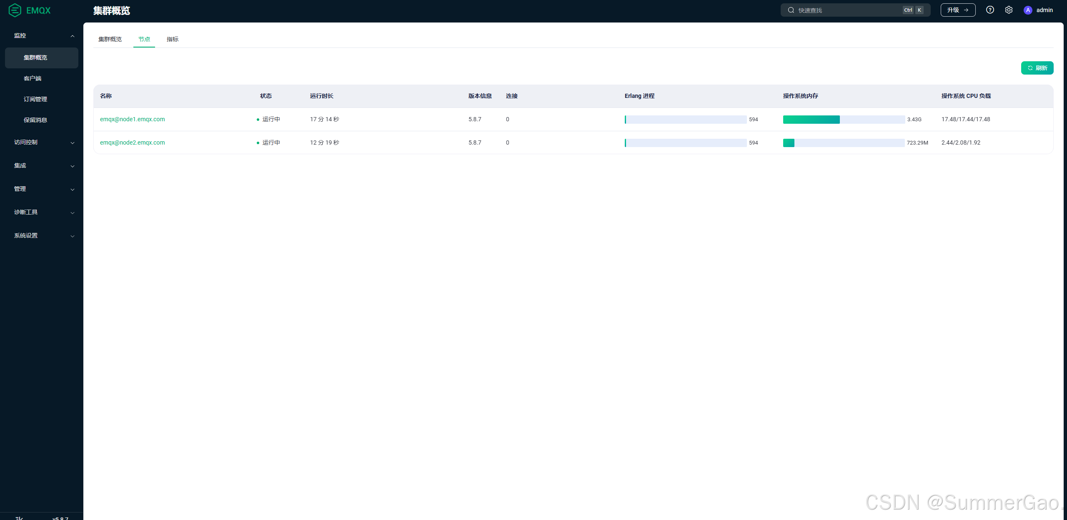Screen dimensions: 1067x520
Task: Click node2 OS memory usage bar
Action: (x=844, y=143)
